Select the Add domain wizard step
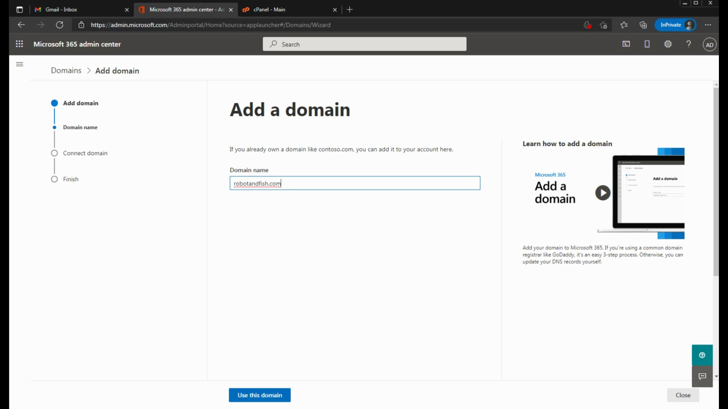Viewport: 728px width, 409px height. (80, 103)
